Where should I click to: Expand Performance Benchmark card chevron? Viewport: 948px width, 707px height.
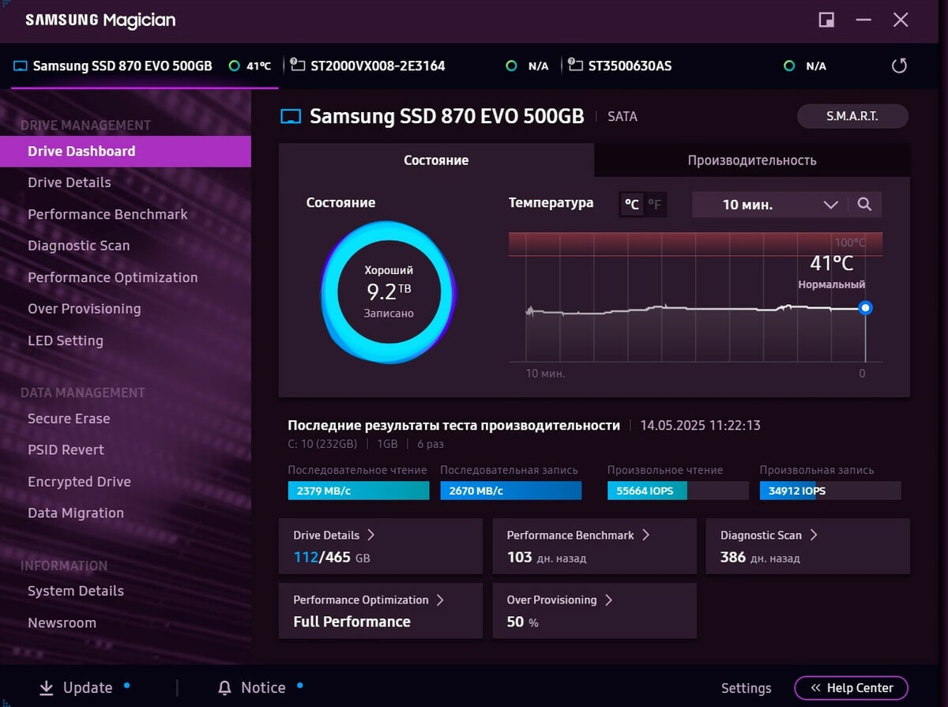(645, 535)
